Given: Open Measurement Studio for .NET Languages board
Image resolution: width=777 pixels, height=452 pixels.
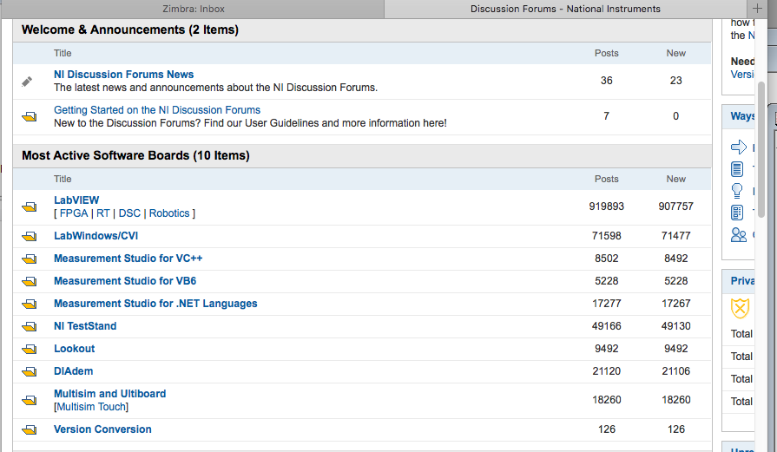Looking at the screenshot, I should pyautogui.click(x=155, y=304).
